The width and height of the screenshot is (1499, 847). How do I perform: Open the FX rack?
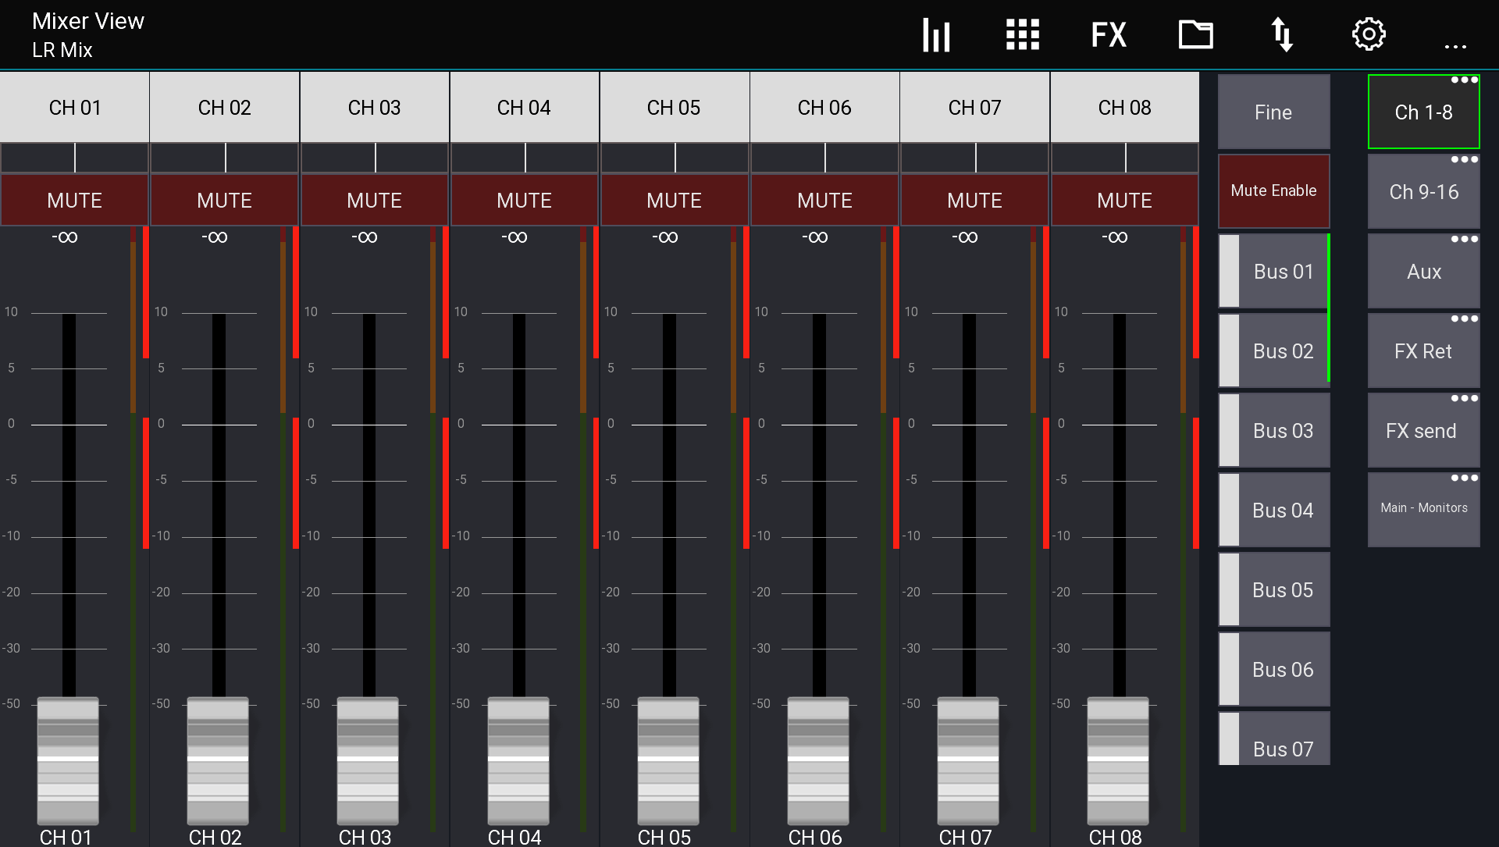click(1108, 34)
